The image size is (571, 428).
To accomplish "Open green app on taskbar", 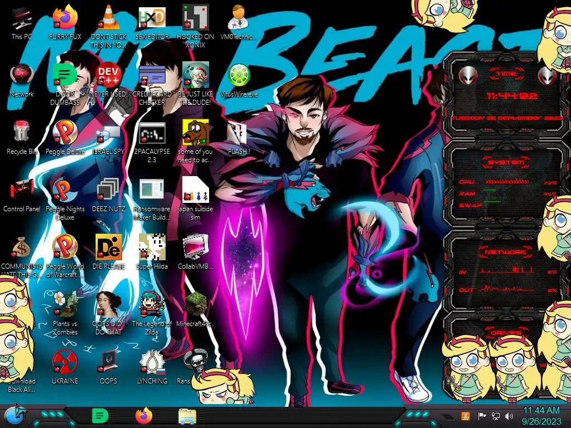I will [x=100, y=416].
